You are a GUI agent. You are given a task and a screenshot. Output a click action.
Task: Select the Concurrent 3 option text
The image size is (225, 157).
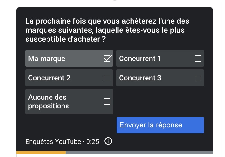[140, 78]
